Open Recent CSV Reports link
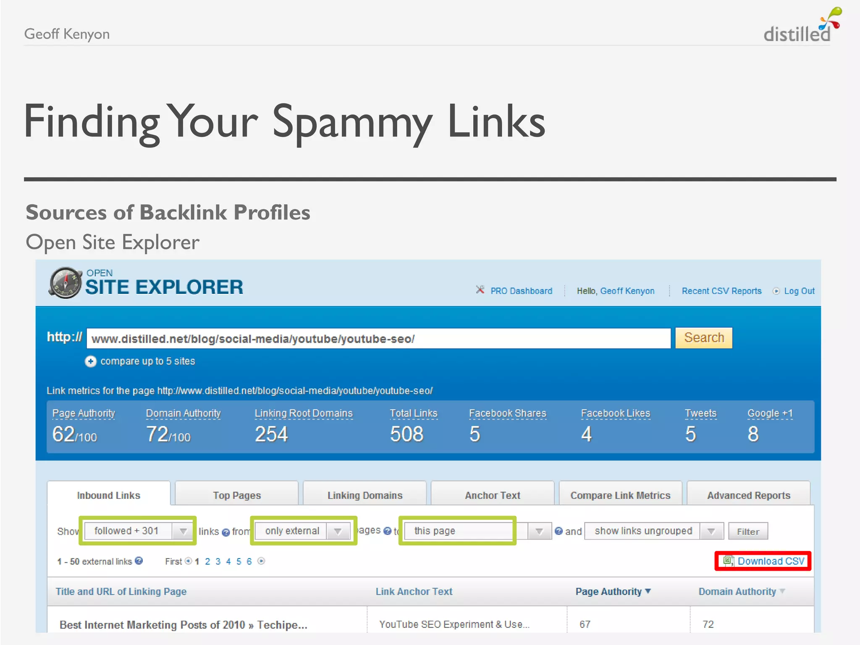 coord(721,291)
